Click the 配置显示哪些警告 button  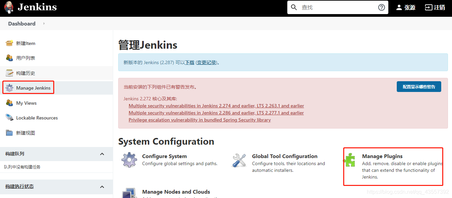tap(419, 87)
